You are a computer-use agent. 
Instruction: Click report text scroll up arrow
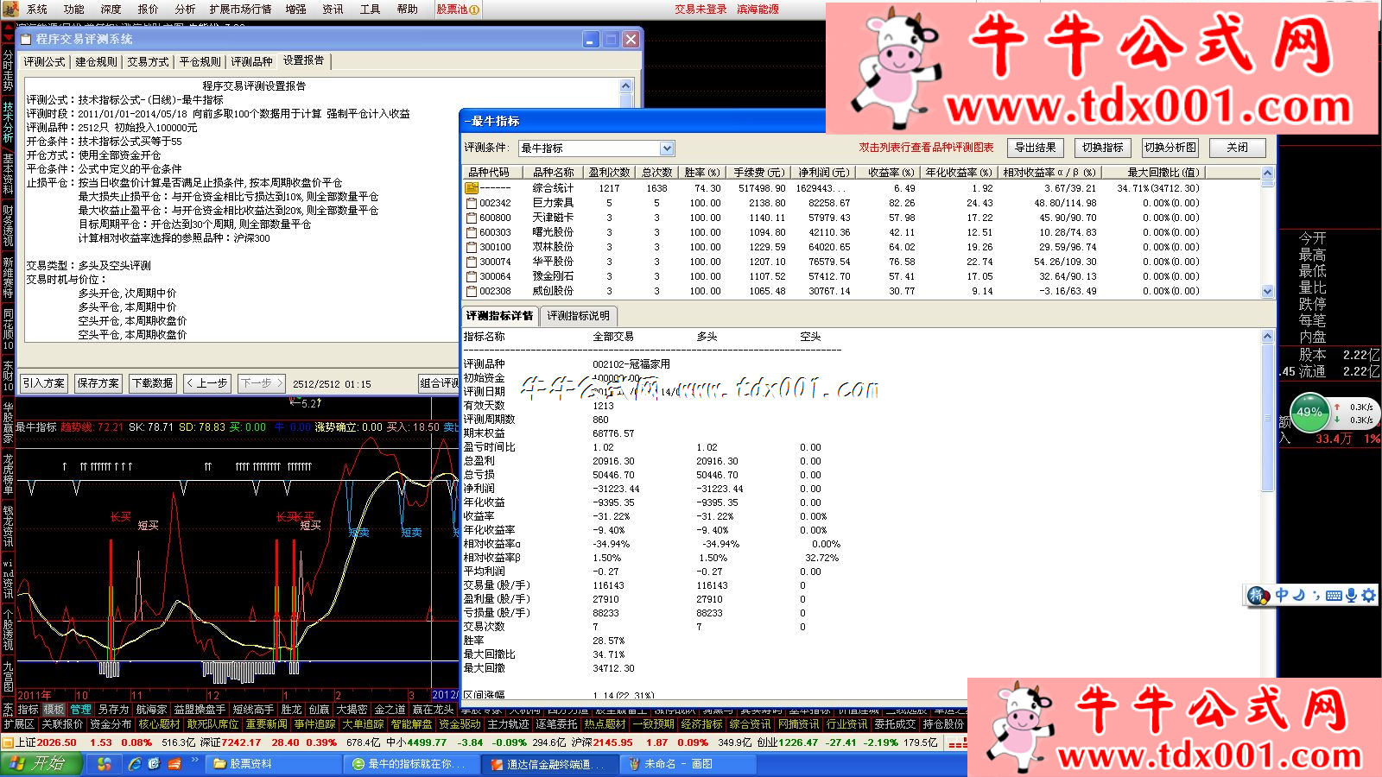tap(626, 86)
